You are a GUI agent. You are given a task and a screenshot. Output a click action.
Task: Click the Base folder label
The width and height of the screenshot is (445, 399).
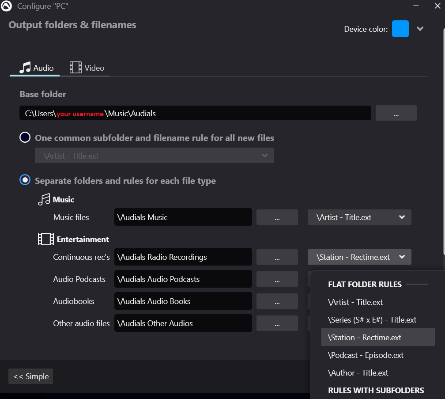coord(43,94)
